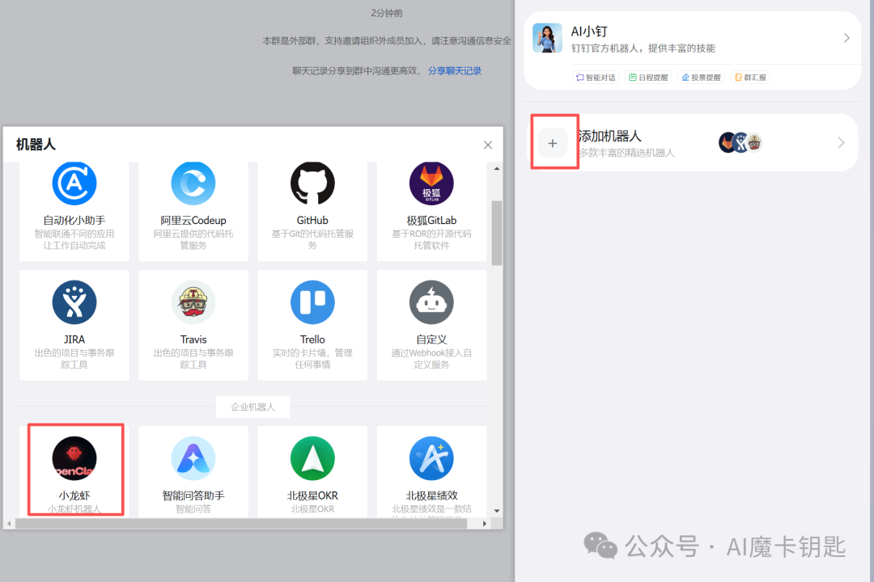
Task: Click the robot list scroll-down arrow
Action: 497,511
